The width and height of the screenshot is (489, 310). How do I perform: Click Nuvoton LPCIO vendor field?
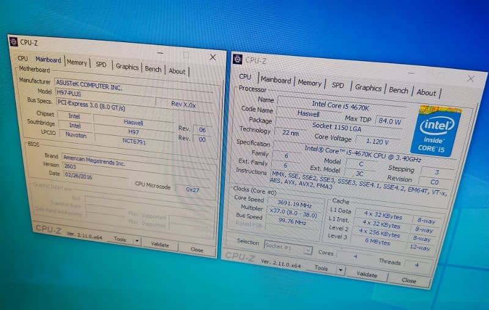click(x=76, y=135)
